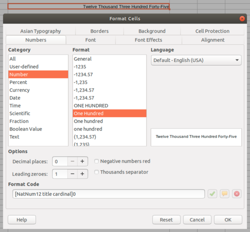Viewport: 250px width, 232px height.
Task: Close the Format Cells dialog
Action: (242, 18)
